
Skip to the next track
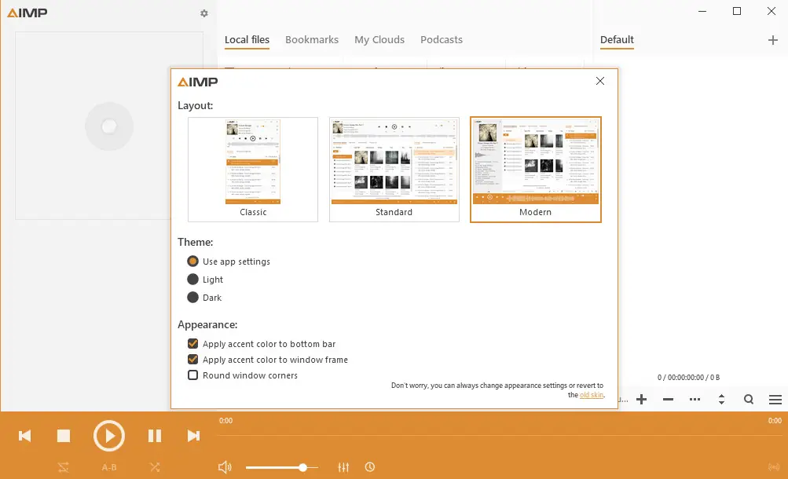[x=193, y=436]
